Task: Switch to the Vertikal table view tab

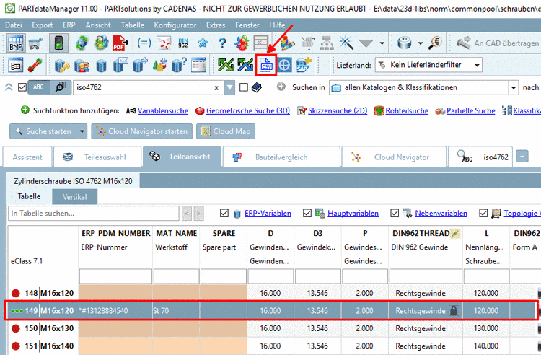Action: point(75,197)
